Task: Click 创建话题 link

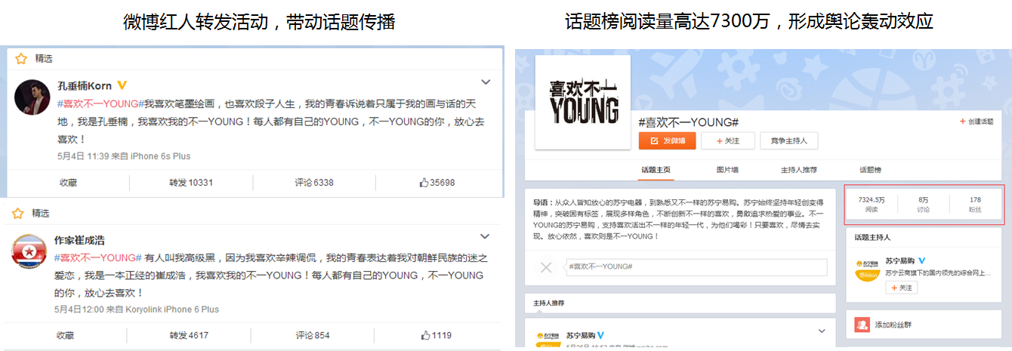Action: [x=977, y=122]
